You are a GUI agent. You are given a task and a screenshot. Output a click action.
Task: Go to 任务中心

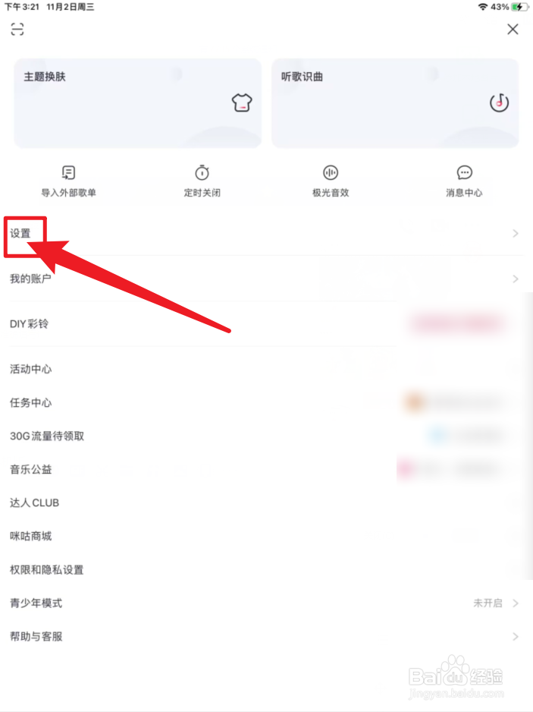tap(31, 403)
